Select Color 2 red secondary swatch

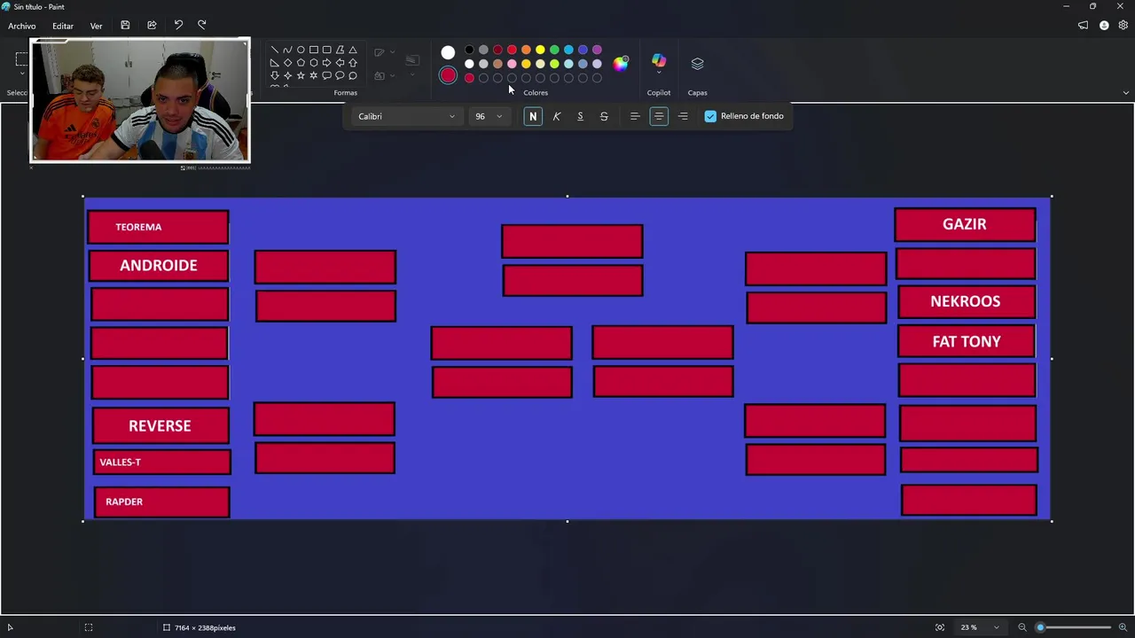448,76
